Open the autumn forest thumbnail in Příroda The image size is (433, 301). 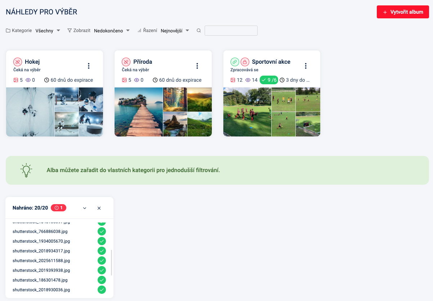[175, 99]
